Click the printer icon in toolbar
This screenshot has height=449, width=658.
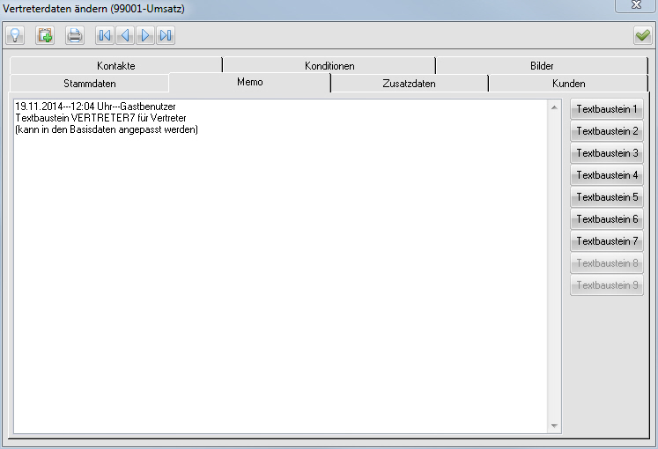[75, 35]
